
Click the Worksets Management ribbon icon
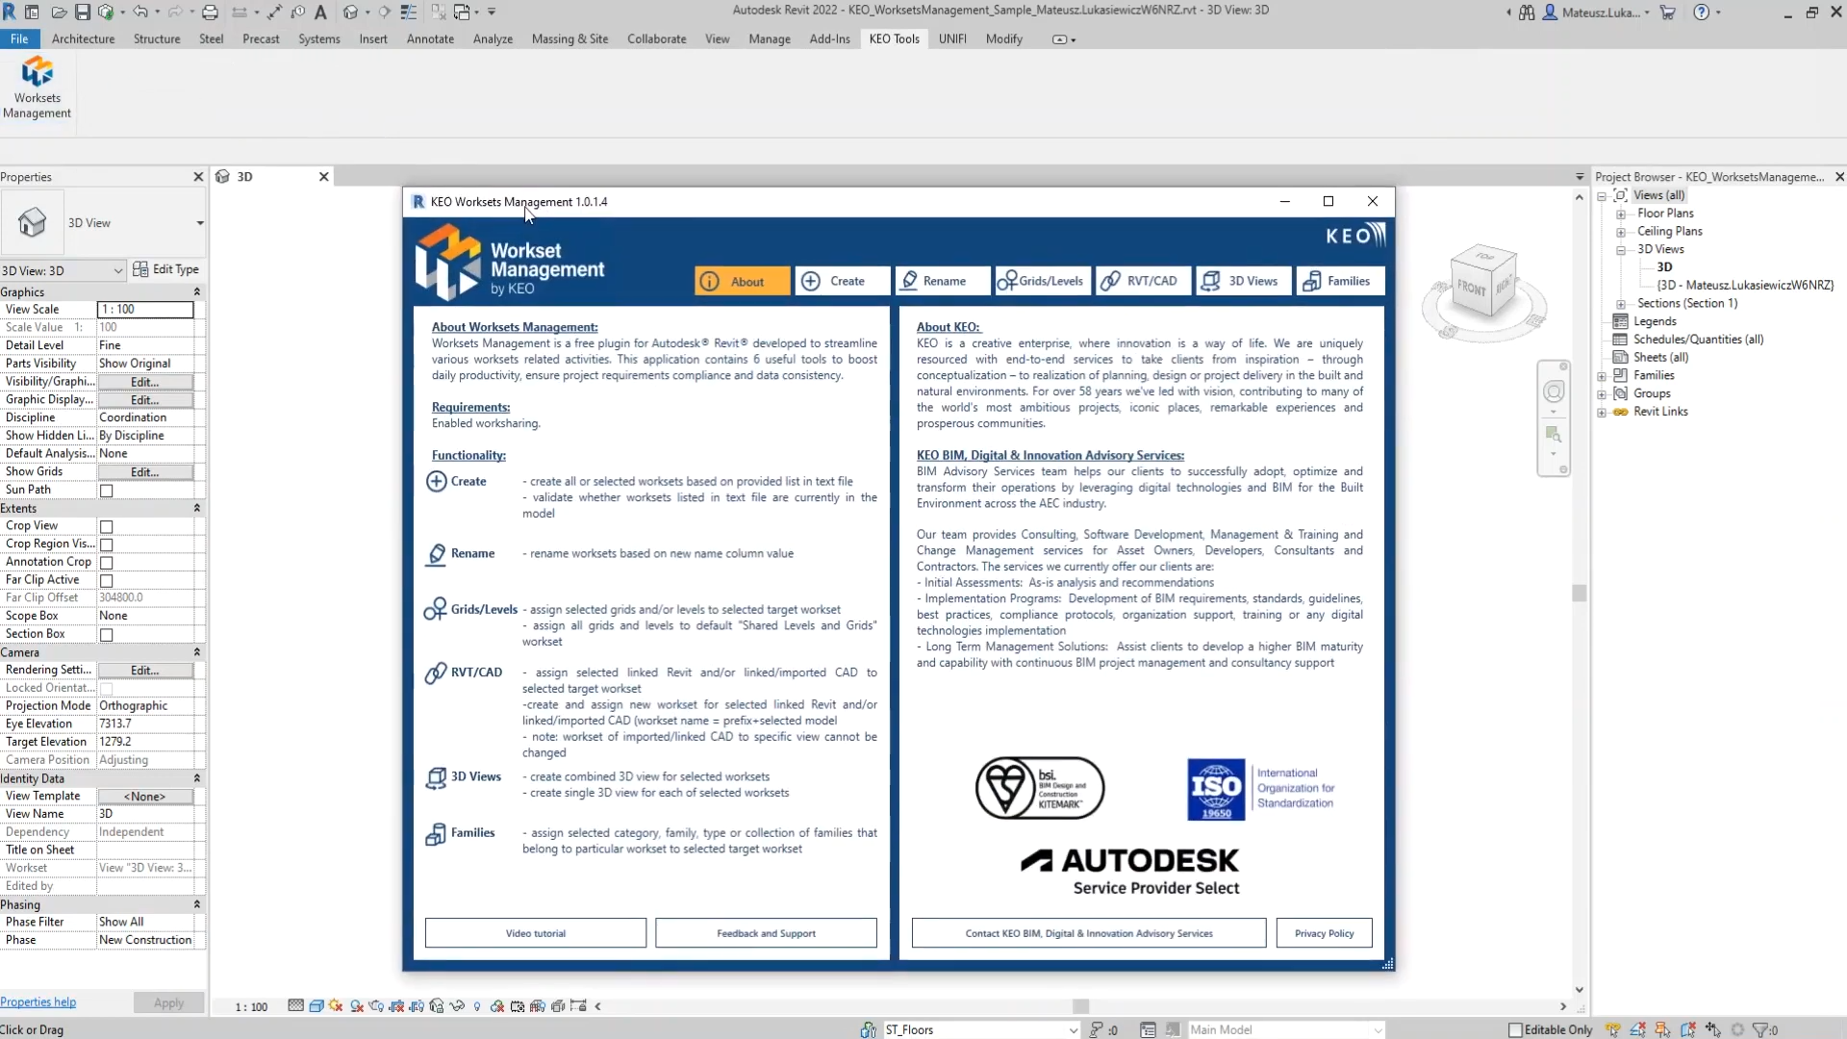click(x=37, y=87)
